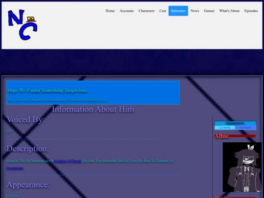The image size is (264, 198).
Task: Click the NC site logo
Action: coord(22,25)
